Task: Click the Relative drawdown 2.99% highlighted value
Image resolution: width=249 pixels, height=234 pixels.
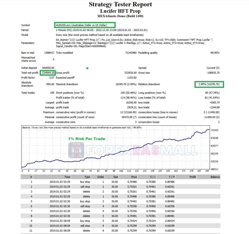Action: coord(209,84)
